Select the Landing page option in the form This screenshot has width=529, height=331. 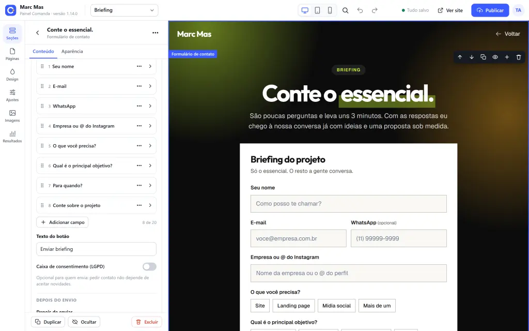click(293, 306)
